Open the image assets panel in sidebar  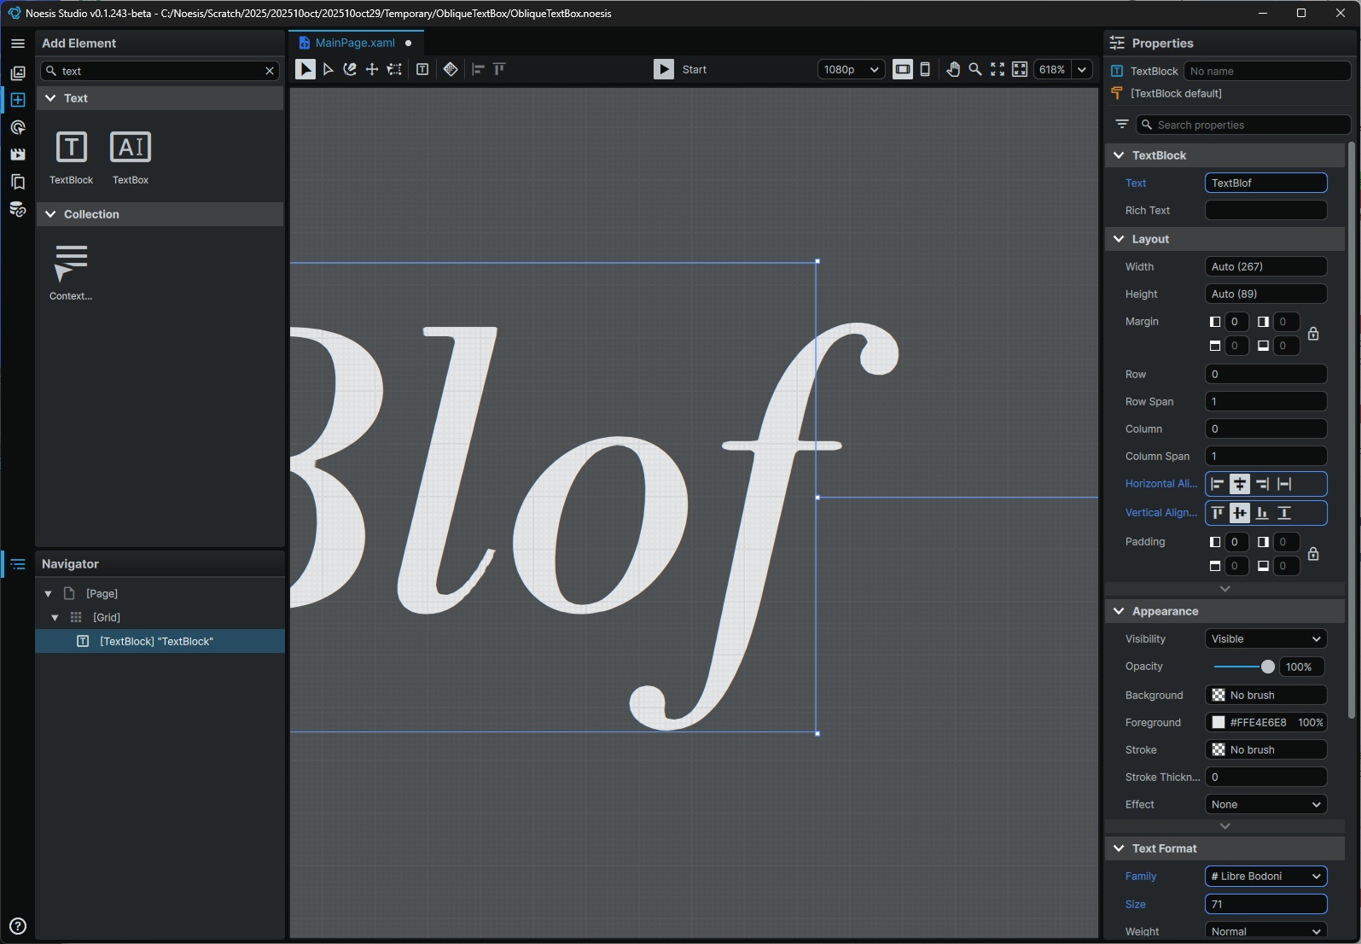point(18,73)
